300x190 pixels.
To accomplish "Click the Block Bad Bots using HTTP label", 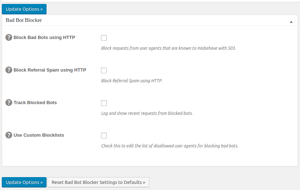I will tap(44, 38).
